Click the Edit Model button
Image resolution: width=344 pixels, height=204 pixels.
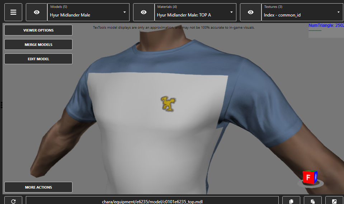click(38, 59)
